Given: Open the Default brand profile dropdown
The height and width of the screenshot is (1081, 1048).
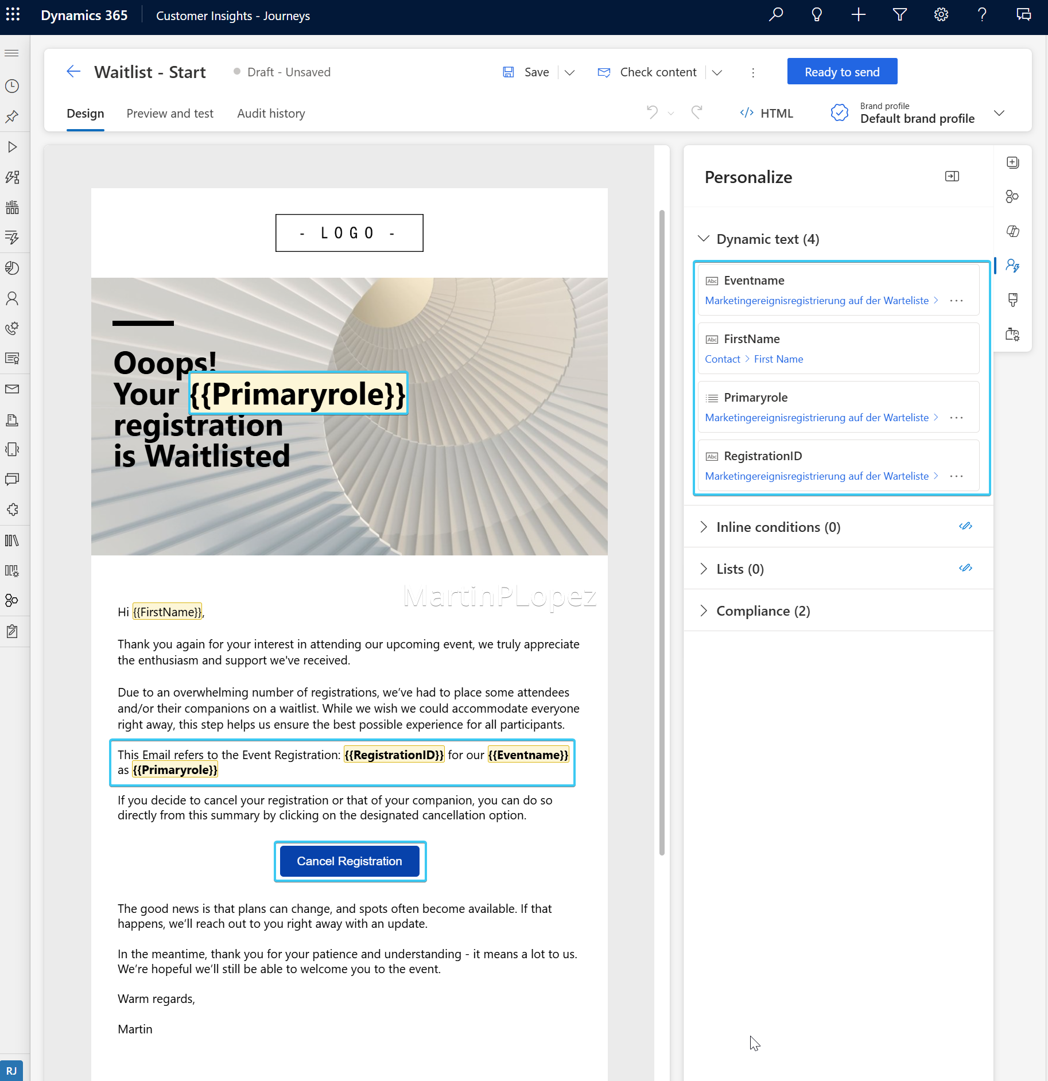Looking at the screenshot, I should pyautogui.click(x=1000, y=113).
